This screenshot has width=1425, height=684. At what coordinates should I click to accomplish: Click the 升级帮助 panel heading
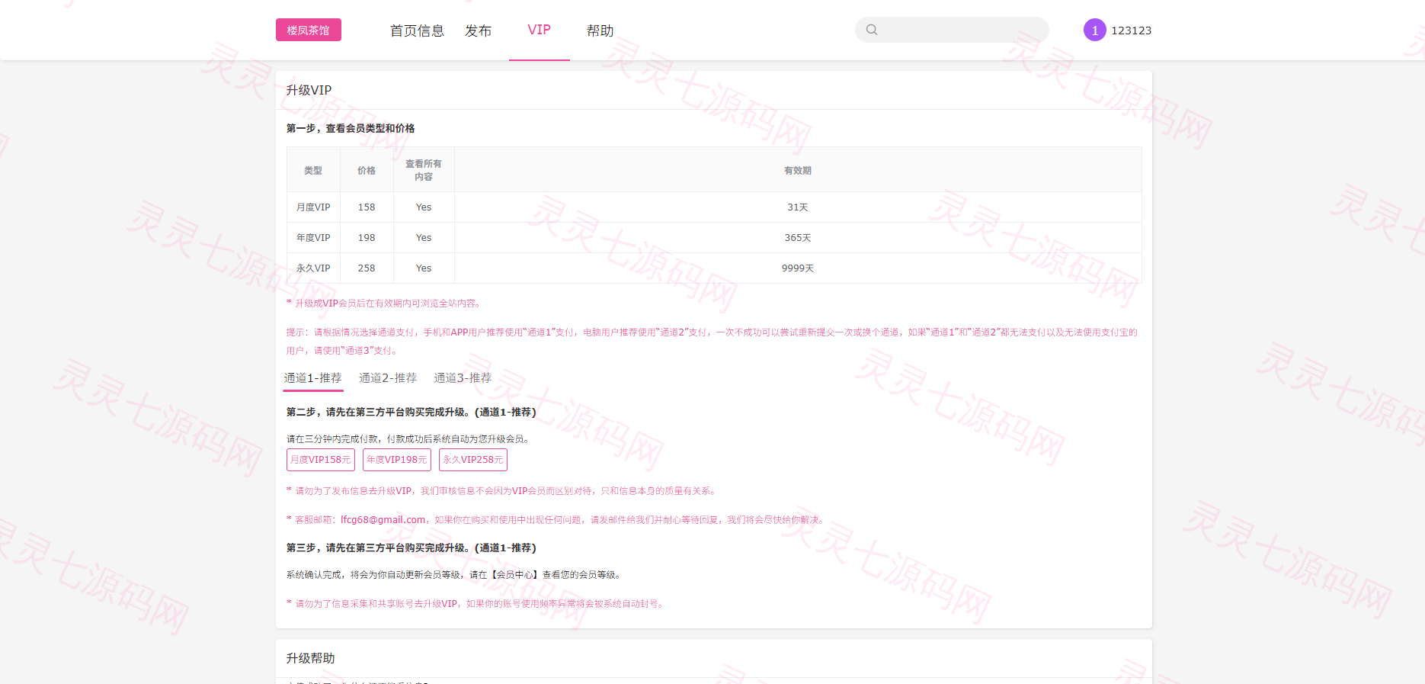310,658
